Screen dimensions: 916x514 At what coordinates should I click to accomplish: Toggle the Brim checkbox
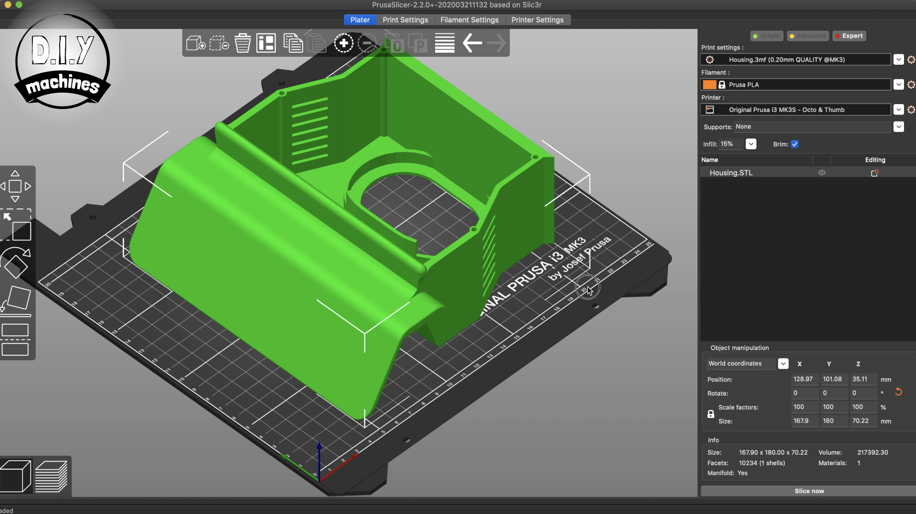coord(795,144)
